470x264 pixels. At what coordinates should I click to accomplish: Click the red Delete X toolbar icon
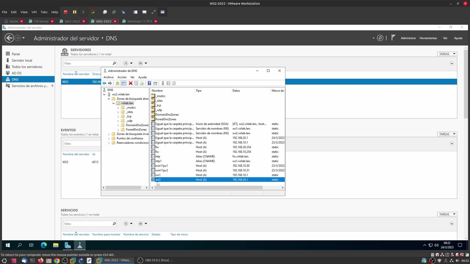click(130, 83)
